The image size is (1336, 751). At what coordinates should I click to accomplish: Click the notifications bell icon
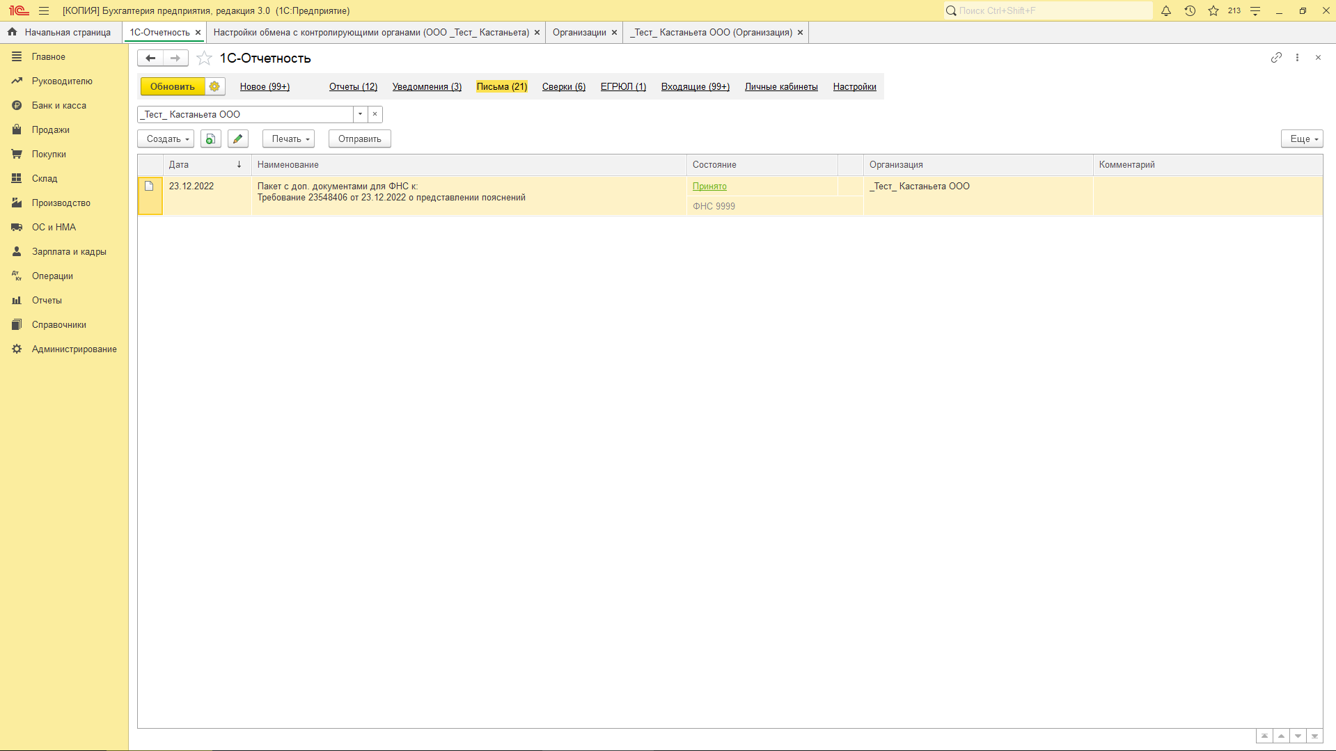click(x=1166, y=10)
